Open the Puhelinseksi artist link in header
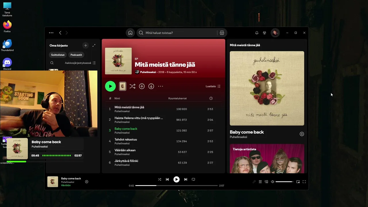Viewport: 368px width, 207px height. tap(148, 72)
